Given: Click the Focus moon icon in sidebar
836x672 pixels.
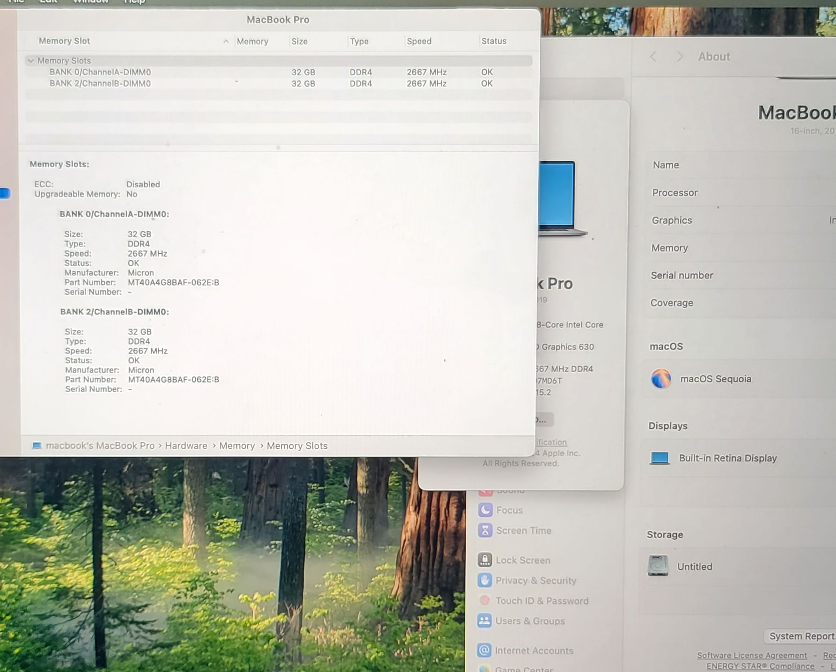Looking at the screenshot, I should pyautogui.click(x=485, y=510).
